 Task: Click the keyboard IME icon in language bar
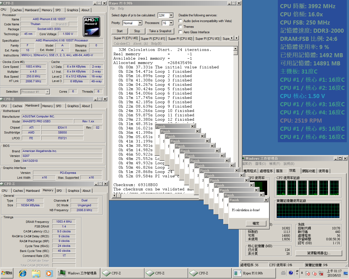[x=283, y=273]
